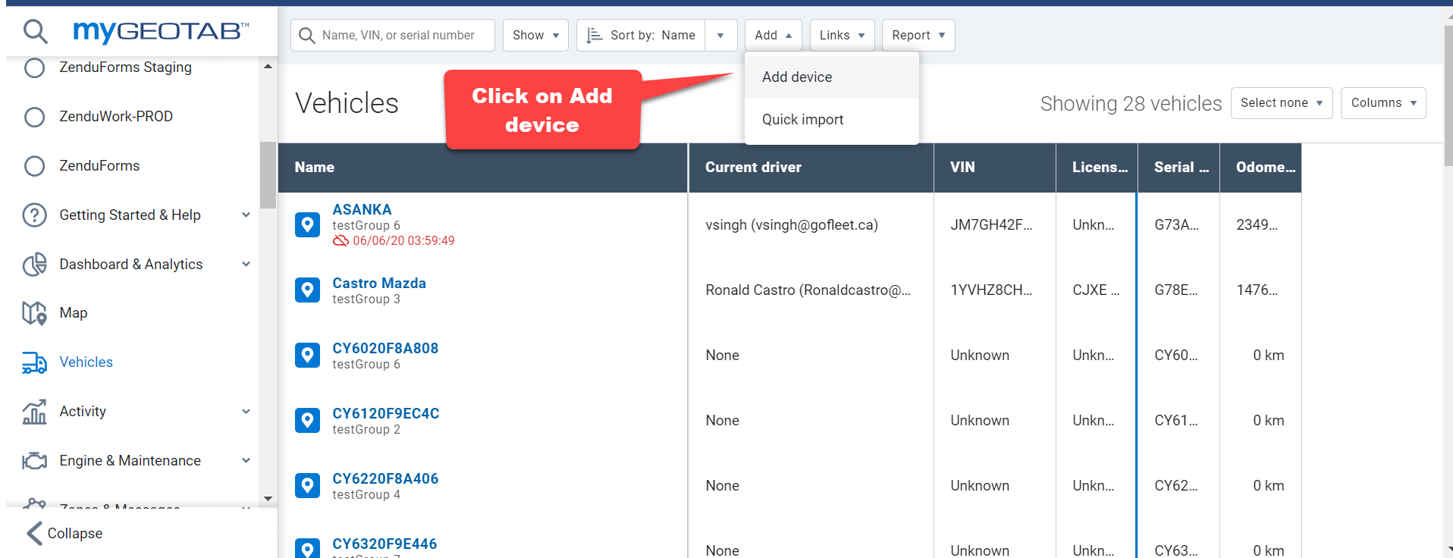
Task: Click the MyGeotab logo
Action: 161,31
